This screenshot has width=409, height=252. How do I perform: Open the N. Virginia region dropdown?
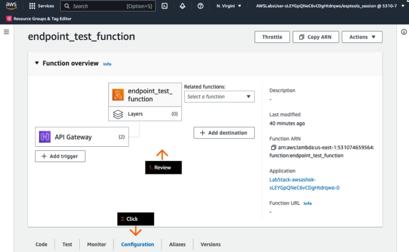229,6
